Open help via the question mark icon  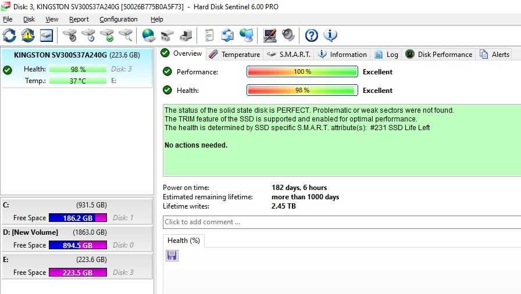(x=311, y=35)
